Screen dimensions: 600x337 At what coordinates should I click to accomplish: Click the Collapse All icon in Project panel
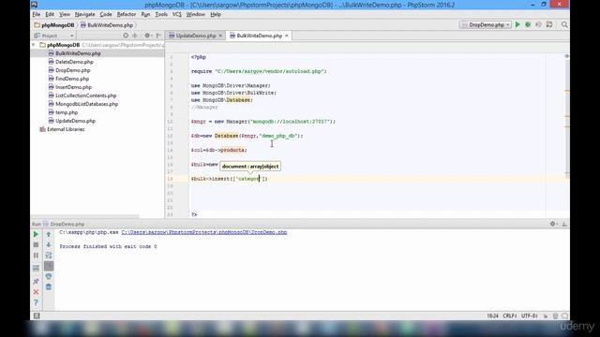(x=135, y=36)
